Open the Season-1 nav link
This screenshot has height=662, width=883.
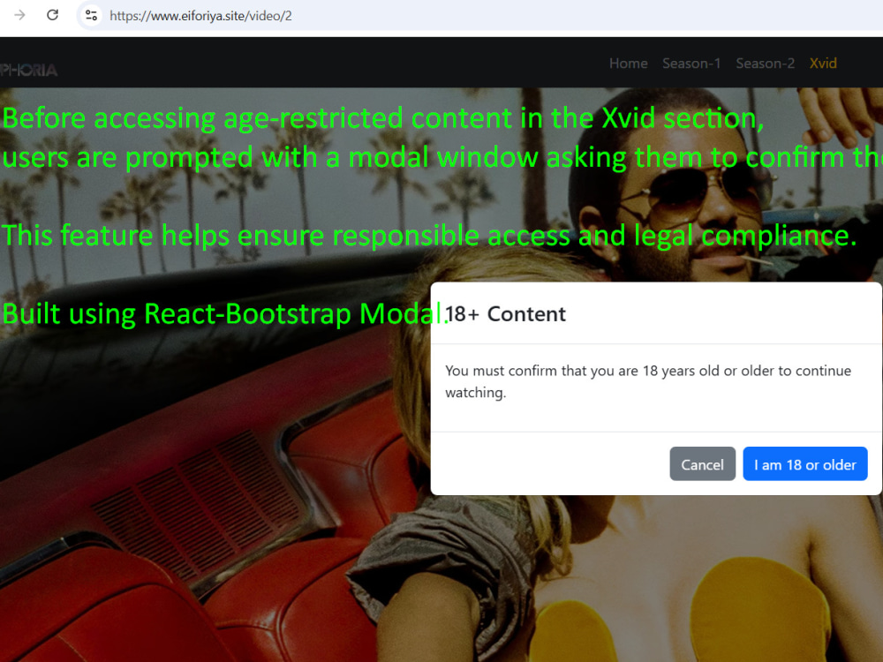[x=691, y=64]
